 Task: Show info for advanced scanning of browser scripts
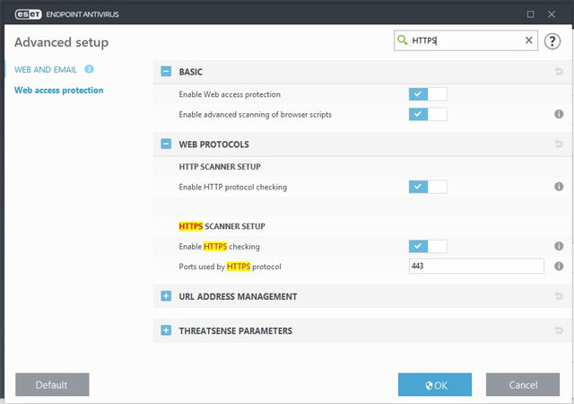click(x=559, y=114)
